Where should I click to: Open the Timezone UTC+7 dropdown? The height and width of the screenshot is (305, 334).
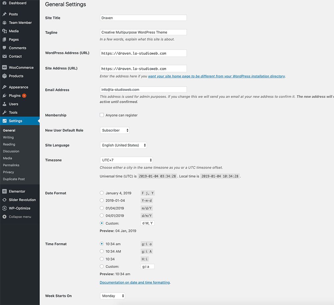coord(126,160)
